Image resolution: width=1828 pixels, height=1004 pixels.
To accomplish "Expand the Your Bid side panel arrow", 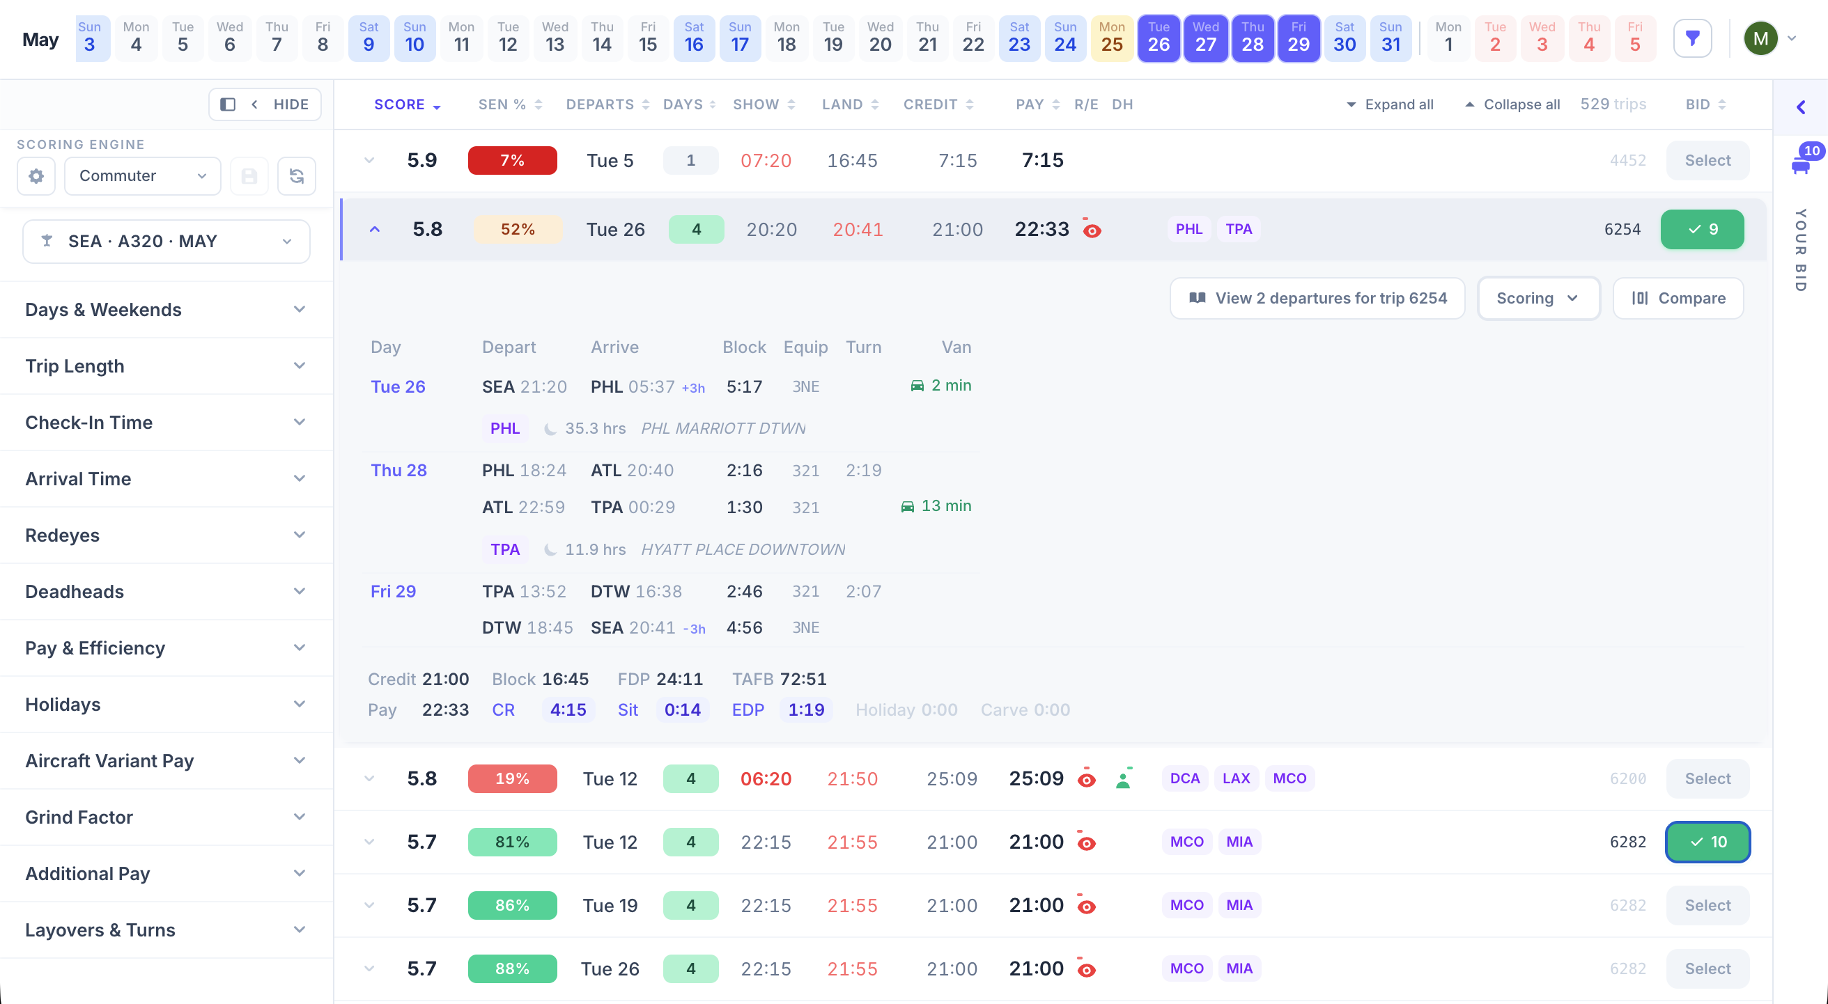I will tap(1800, 107).
